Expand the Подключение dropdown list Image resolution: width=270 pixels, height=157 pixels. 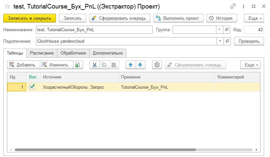220,41
